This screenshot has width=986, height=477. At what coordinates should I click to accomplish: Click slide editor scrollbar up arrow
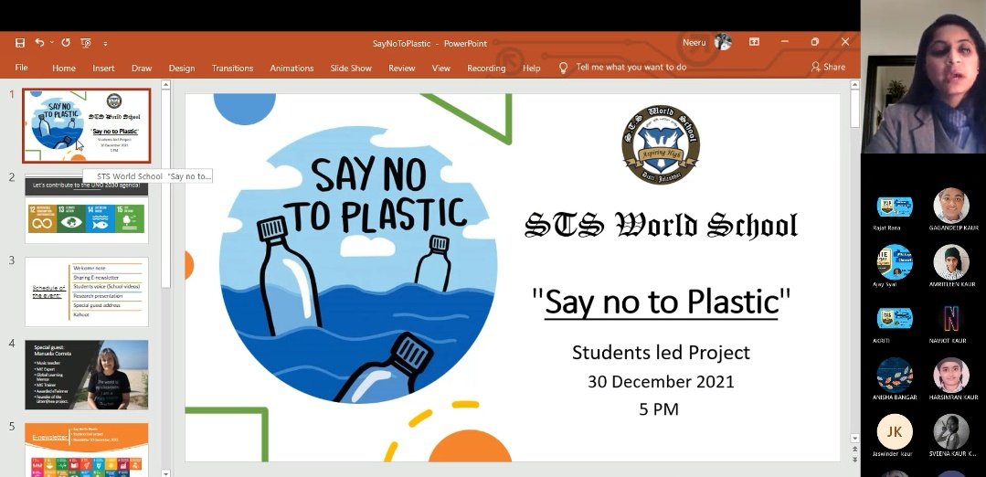click(854, 84)
